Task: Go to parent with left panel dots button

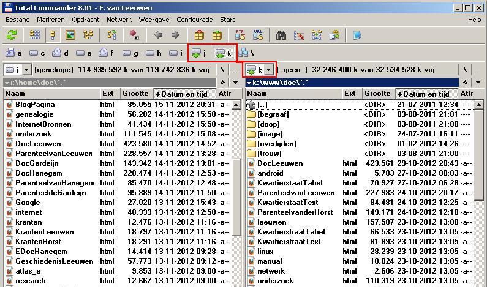Action: click(x=235, y=70)
